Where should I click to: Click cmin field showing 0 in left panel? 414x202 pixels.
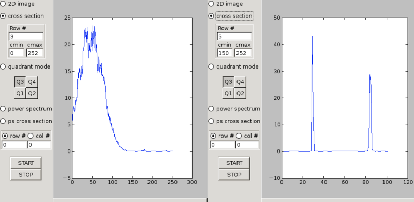coord(17,53)
